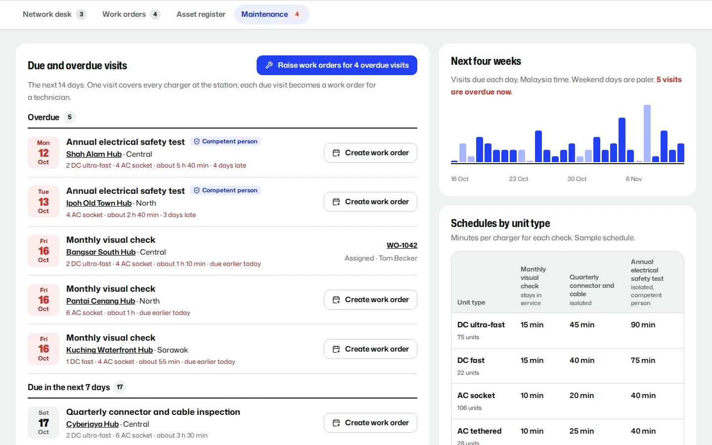
Task: Create work order for Kuching Waterfront Hub
Action: pyautogui.click(x=370, y=349)
